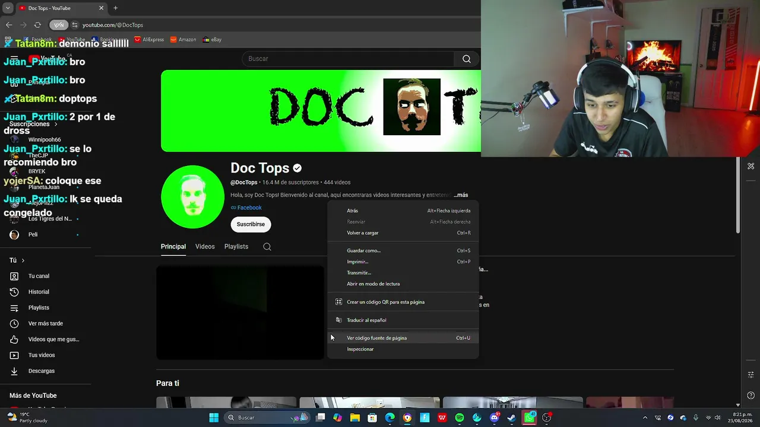
Task: Open Microsoft Edge from the taskbar
Action: (x=390, y=418)
